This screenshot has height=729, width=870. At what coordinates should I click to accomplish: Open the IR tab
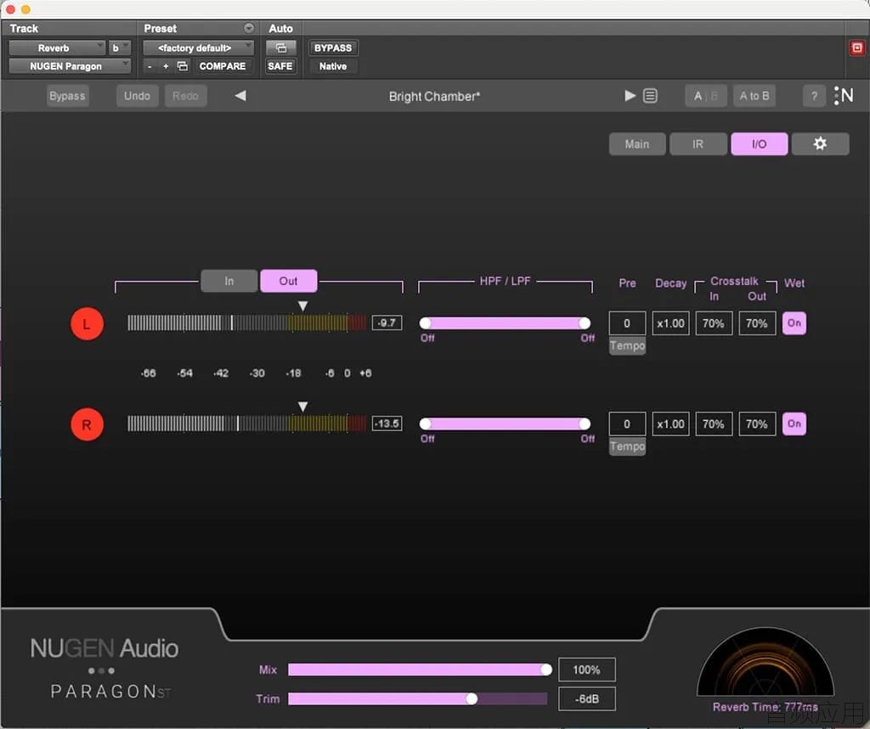[698, 144]
